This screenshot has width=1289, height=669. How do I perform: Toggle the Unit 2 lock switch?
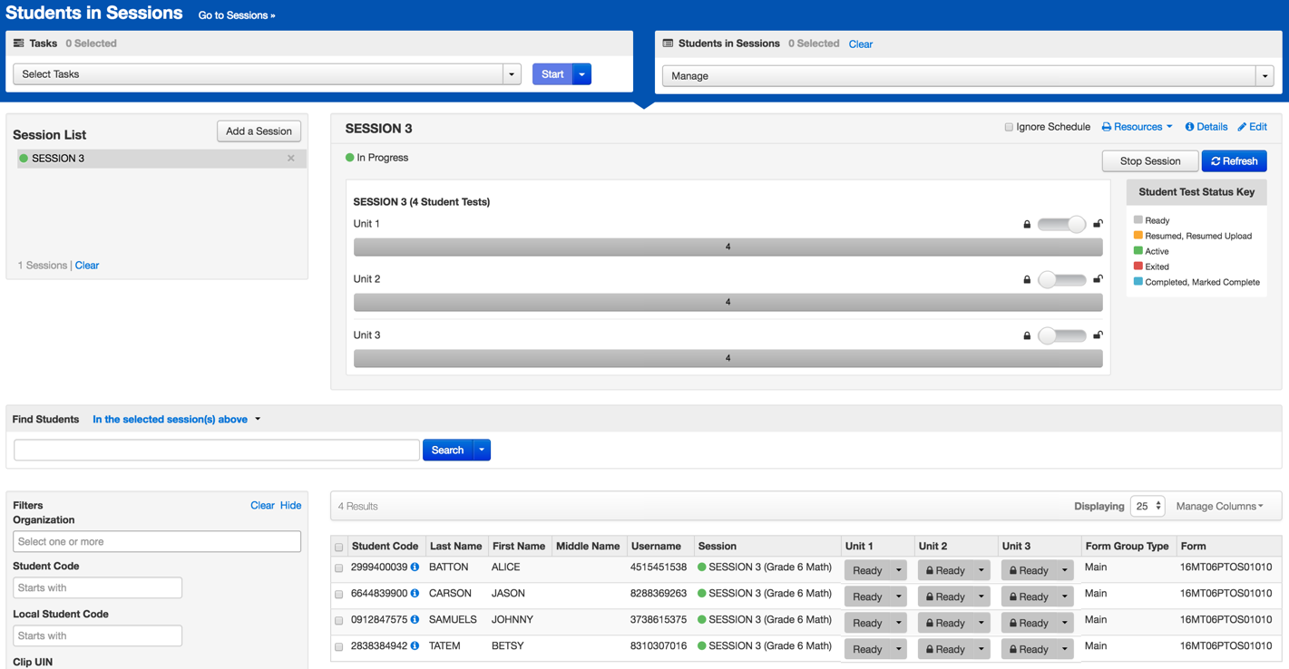[1061, 280]
